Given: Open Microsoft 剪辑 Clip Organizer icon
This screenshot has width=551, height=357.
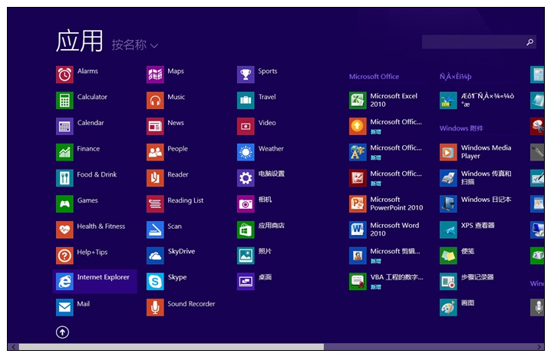Looking at the screenshot, I should coord(358,256).
